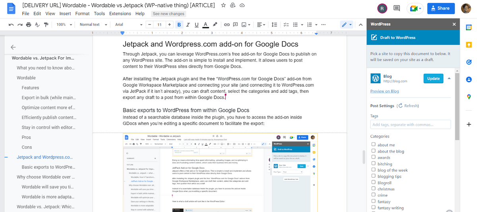Screen dimensions: 477x212
Task: Open numbered list style dropdown arrow
Action: click(316, 25)
